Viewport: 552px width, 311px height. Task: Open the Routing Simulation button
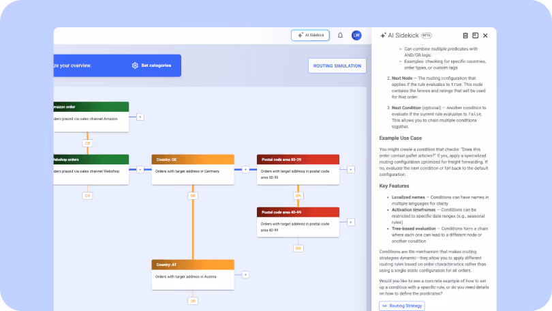tap(337, 66)
